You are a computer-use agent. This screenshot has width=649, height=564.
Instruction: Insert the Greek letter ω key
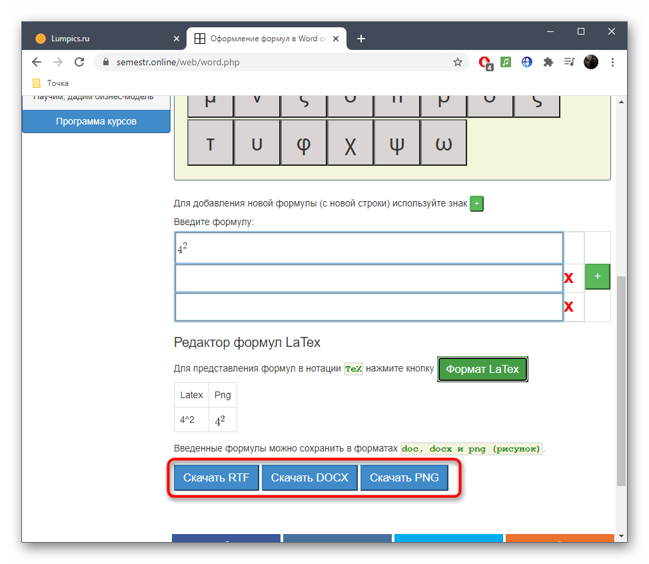point(443,142)
